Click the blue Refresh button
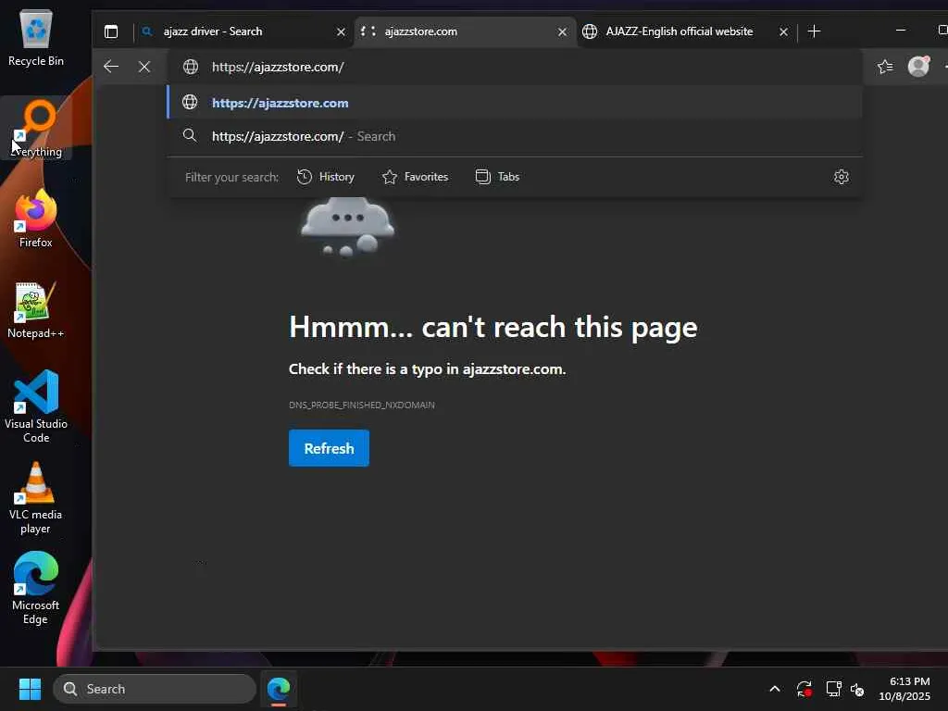Viewport: 948px width, 711px height. click(x=329, y=448)
